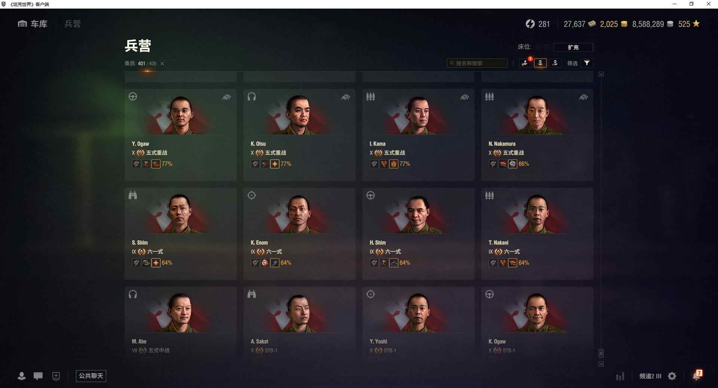Image resolution: width=718 pixels, height=388 pixels.
Task: Open the settings gear icon
Action: (672, 376)
